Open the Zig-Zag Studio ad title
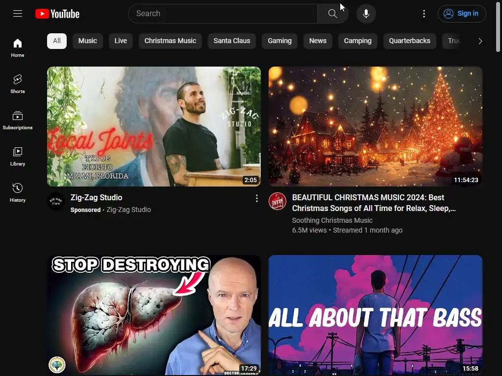502x376 pixels. click(x=97, y=198)
